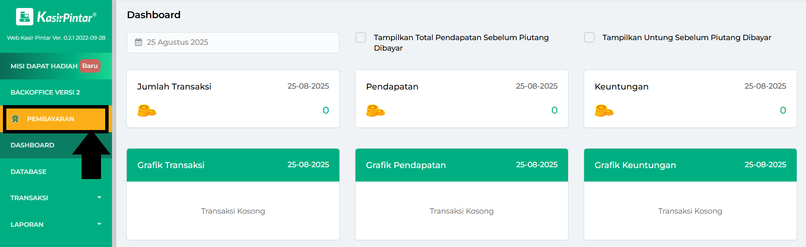Click the Pembayaran badge icon in sidebar
The height and width of the screenshot is (247, 806).
pos(16,119)
